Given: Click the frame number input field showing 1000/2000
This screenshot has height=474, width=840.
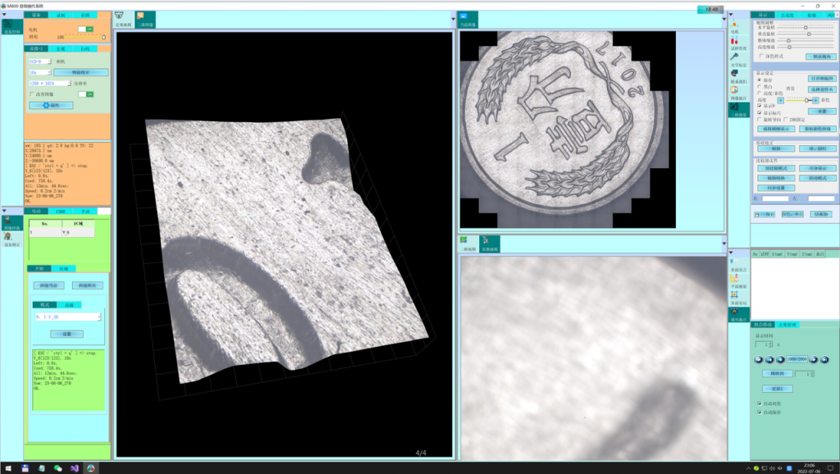Looking at the screenshot, I should click(796, 360).
